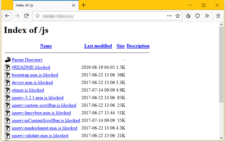Open the hamburger application menu
Image resolution: width=225 pixels, height=142 pixels.
[x=218, y=16]
